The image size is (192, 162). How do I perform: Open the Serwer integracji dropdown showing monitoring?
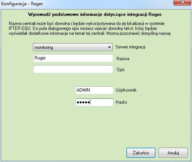[73, 47]
